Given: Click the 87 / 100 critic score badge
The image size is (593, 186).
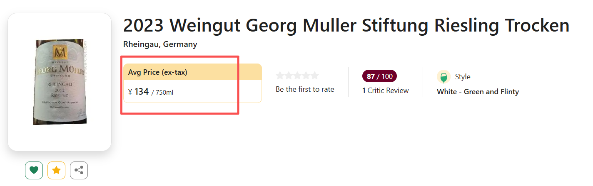Looking at the screenshot, I should (379, 76).
